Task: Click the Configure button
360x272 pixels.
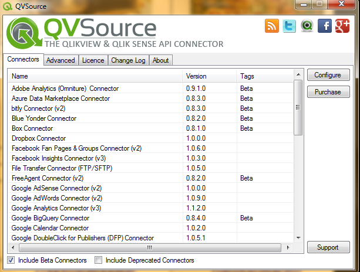Action: pyautogui.click(x=328, y=75)
